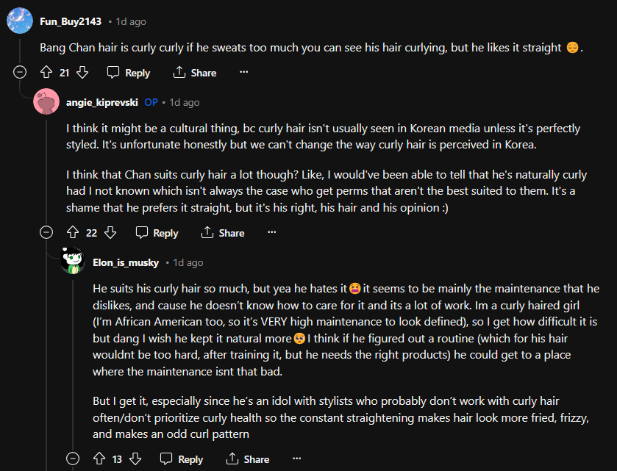
Task: Open more options on Elon_is_musky's comment
Action: pyautogui.click(x=297, y=459)
